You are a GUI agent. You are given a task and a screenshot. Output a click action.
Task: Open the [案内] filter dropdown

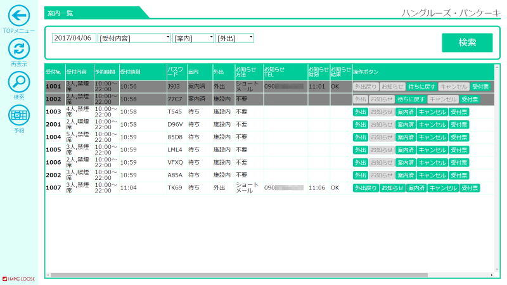(193, 38)
